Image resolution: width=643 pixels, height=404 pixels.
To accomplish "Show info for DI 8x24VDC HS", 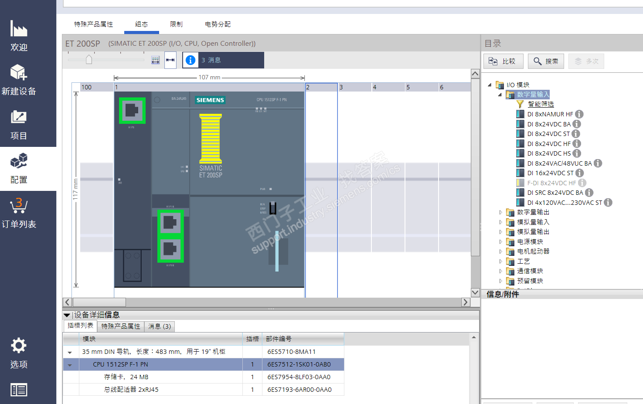I will pyautogui.click(x=577, y=153).
